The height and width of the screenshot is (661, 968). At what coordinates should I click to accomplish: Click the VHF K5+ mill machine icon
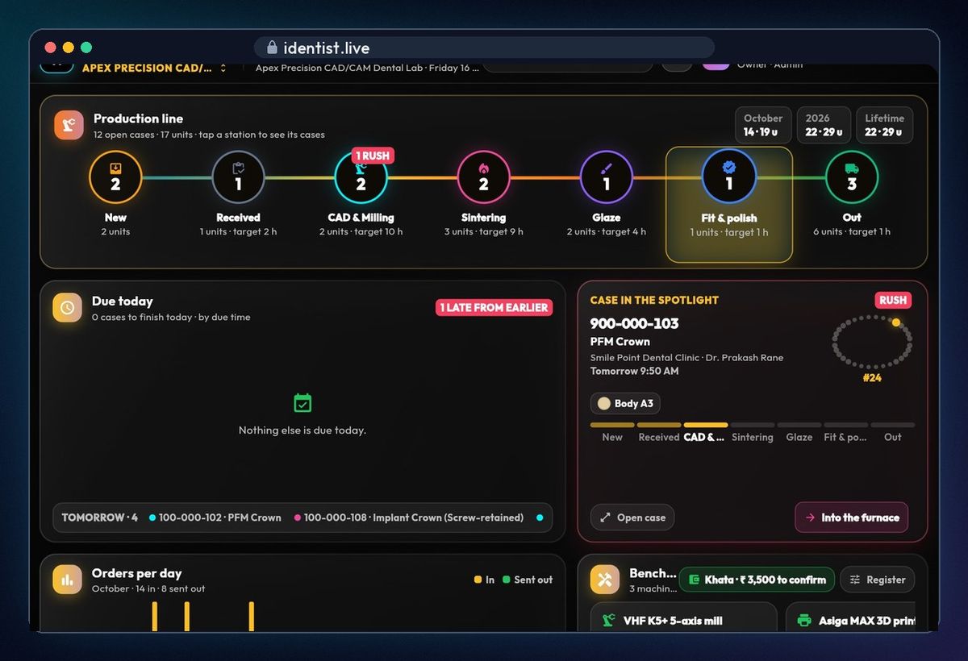click(x=609, y=621)
